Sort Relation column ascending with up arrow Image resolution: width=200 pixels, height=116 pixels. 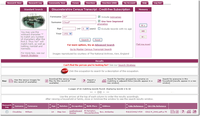pos(58,105)
